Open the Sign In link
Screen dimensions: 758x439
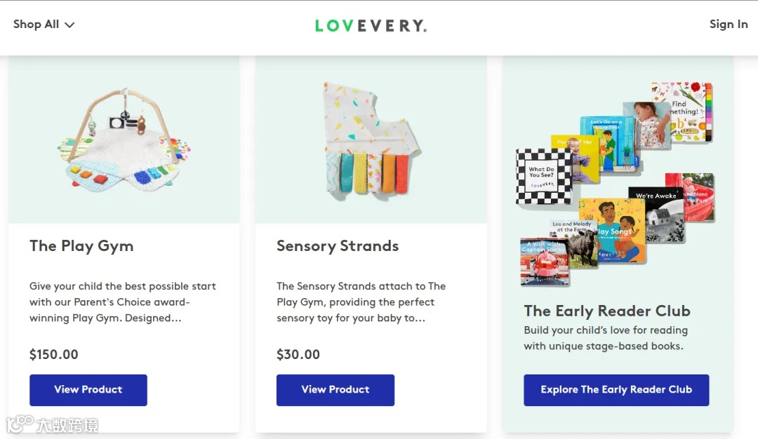[729, 24]
